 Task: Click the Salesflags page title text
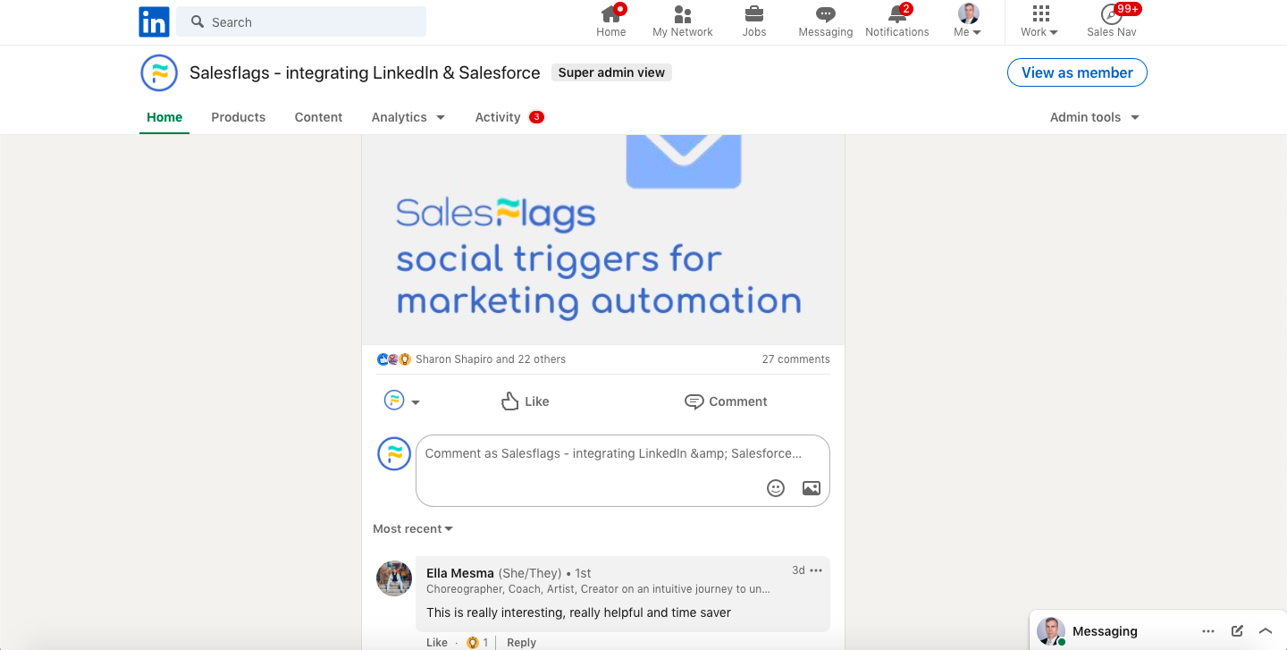click(365, 72)
